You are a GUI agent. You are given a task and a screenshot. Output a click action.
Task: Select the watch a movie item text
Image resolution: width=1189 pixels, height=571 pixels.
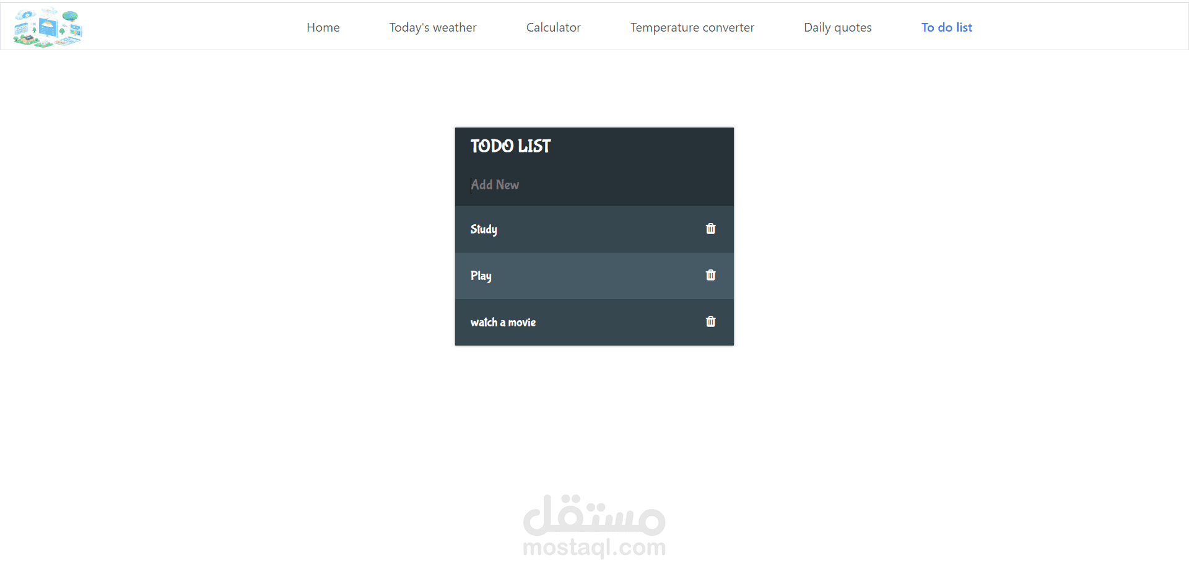coord(503,322)
